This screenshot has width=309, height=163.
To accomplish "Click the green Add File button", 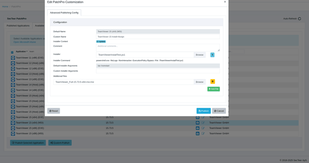I will coord(213,89).
